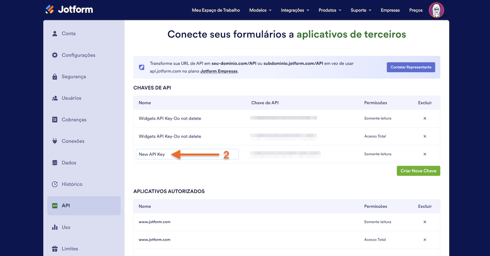
Task: Click the Jotform logo
Action: coord(69,9)
